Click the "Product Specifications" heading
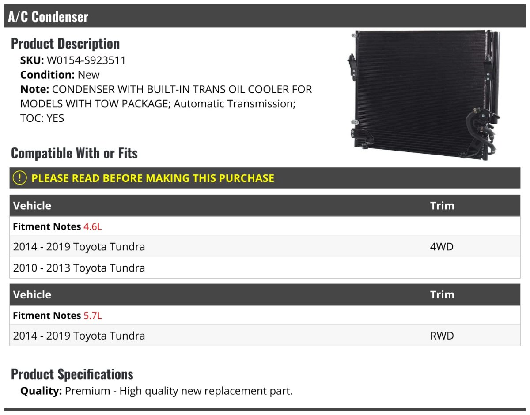Viewport: 530px width, 415px height. coord(72,374)
